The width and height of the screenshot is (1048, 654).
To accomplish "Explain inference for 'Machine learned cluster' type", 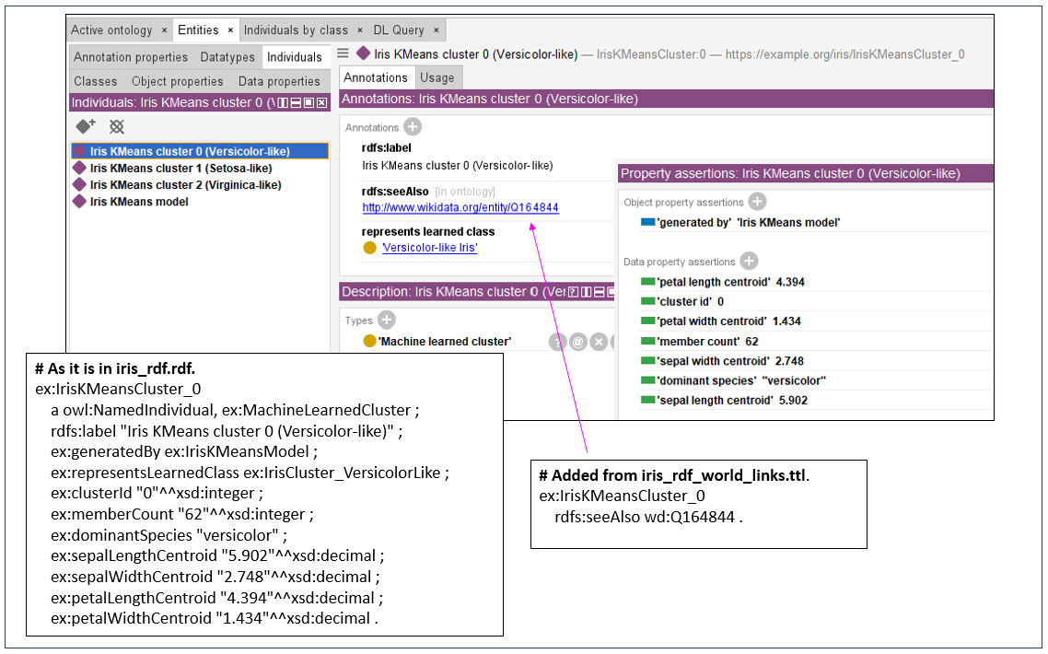I will coord(557,342).
